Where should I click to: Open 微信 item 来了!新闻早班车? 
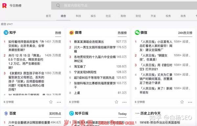[156, 90]
